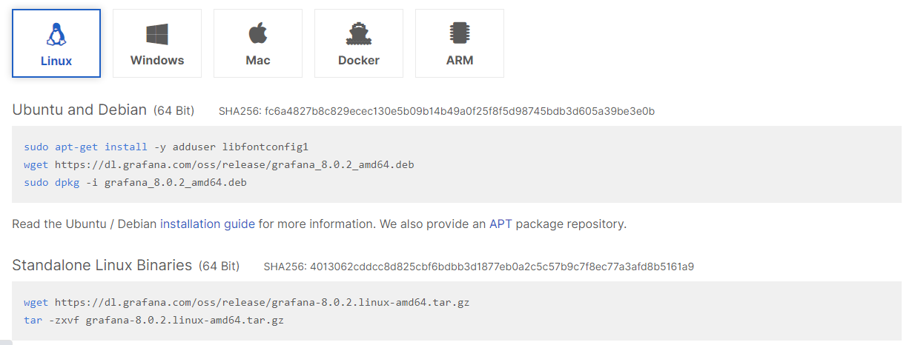Switch to the Docker tab label

point(359,61)
